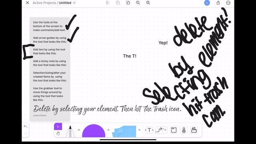The width and height of the screenshot is (256, 144).
Task: Tap the Undo arrow
Action: [25, 126]
